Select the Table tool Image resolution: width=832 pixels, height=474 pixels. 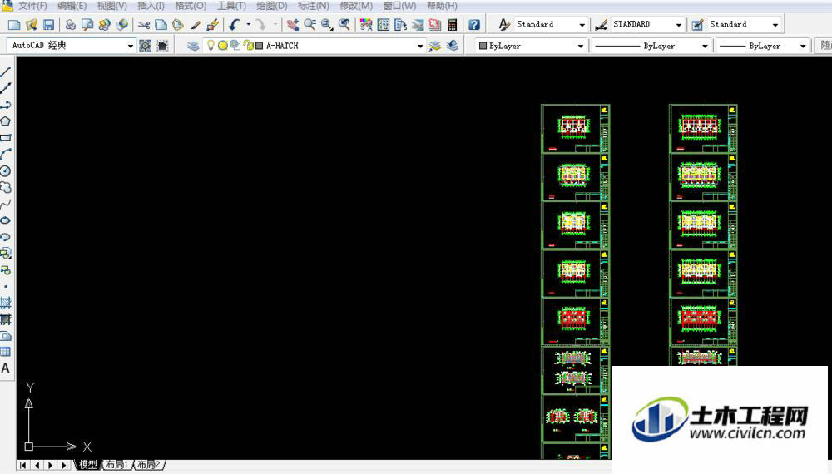click(5, 352)
